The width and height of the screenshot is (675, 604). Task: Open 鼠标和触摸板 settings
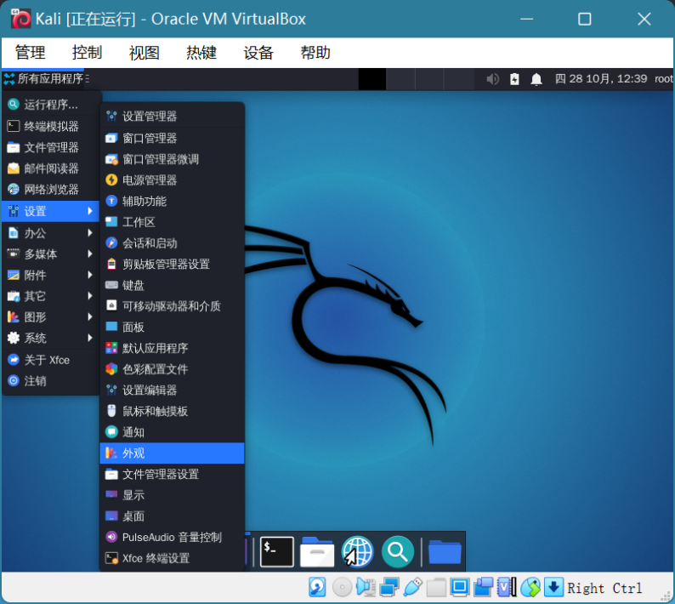[173, 412]
